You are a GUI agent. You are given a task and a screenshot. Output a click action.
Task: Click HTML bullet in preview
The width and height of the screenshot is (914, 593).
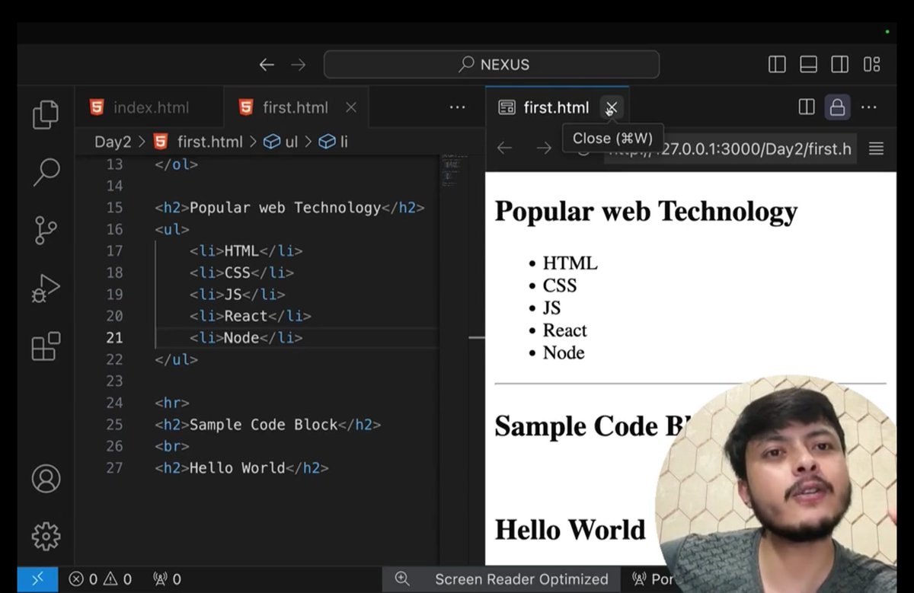tap(570, 263)
